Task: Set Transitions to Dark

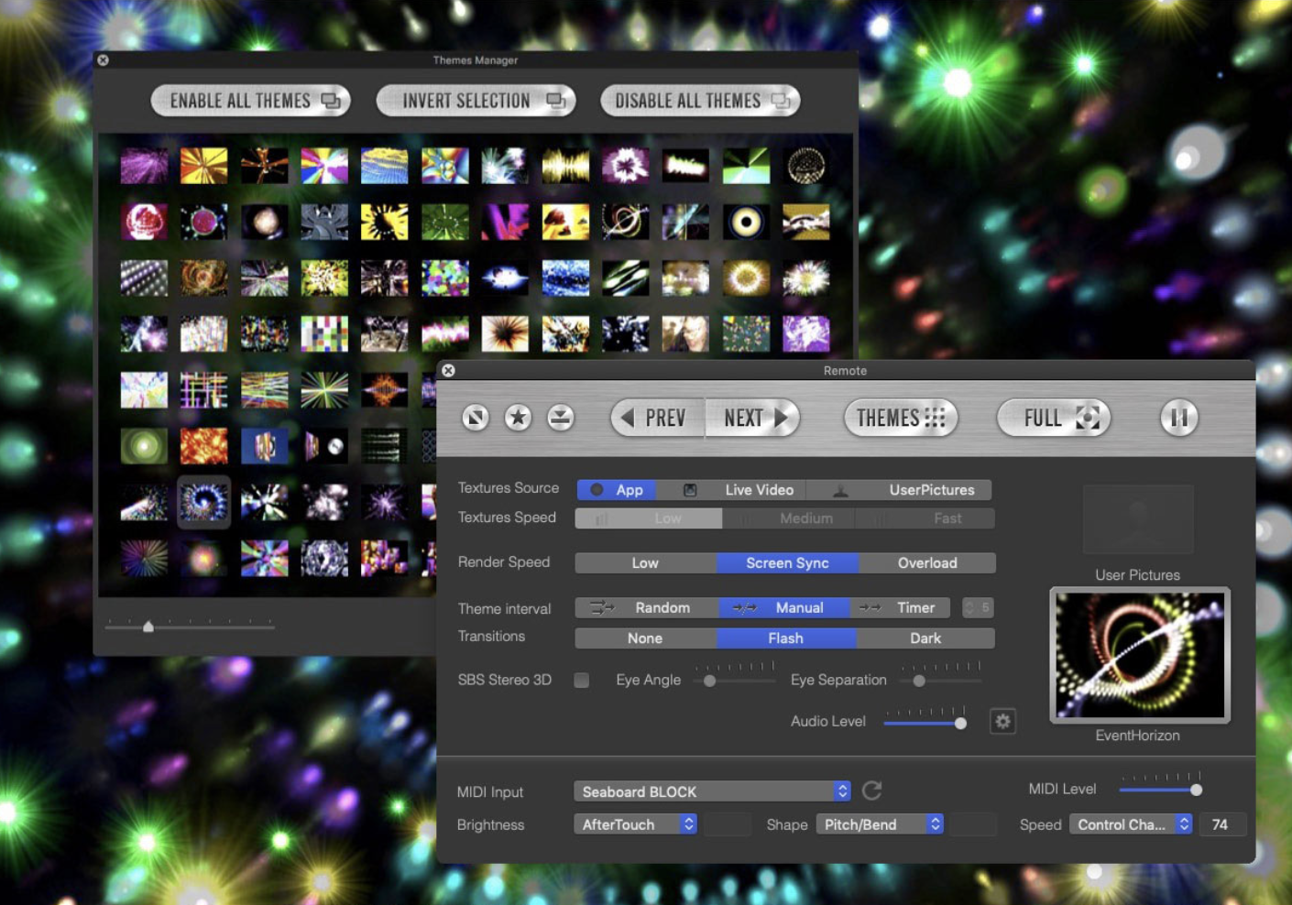Action: click(x=925, y=638)
